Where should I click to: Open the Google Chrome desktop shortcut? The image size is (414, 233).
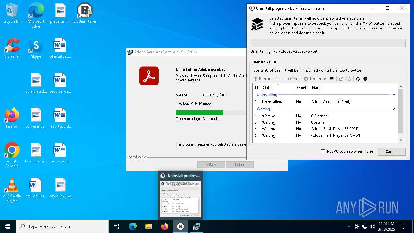pos(12,155)
